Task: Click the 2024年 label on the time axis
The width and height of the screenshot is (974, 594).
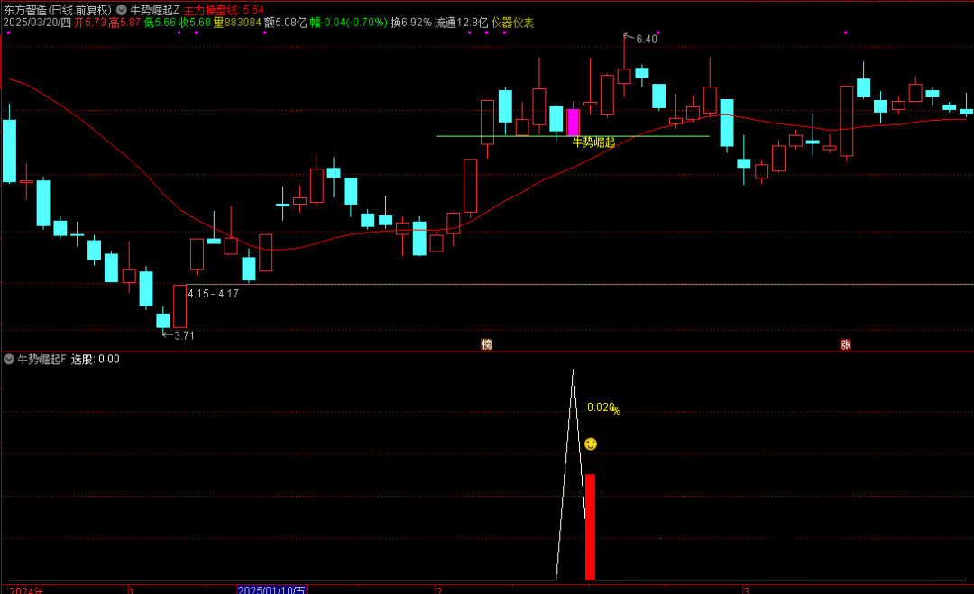Action: coord(25,590)
